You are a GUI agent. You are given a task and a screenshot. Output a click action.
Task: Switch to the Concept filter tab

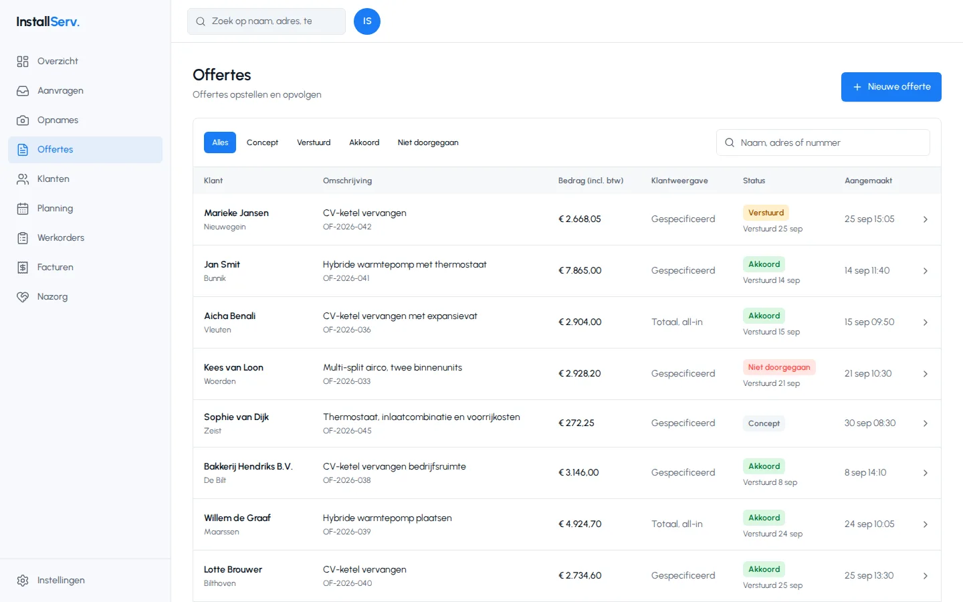click(262, 142)
